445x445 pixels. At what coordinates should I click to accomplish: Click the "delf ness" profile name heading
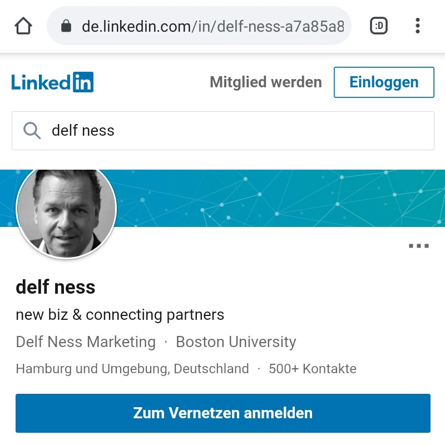(56, 288)
